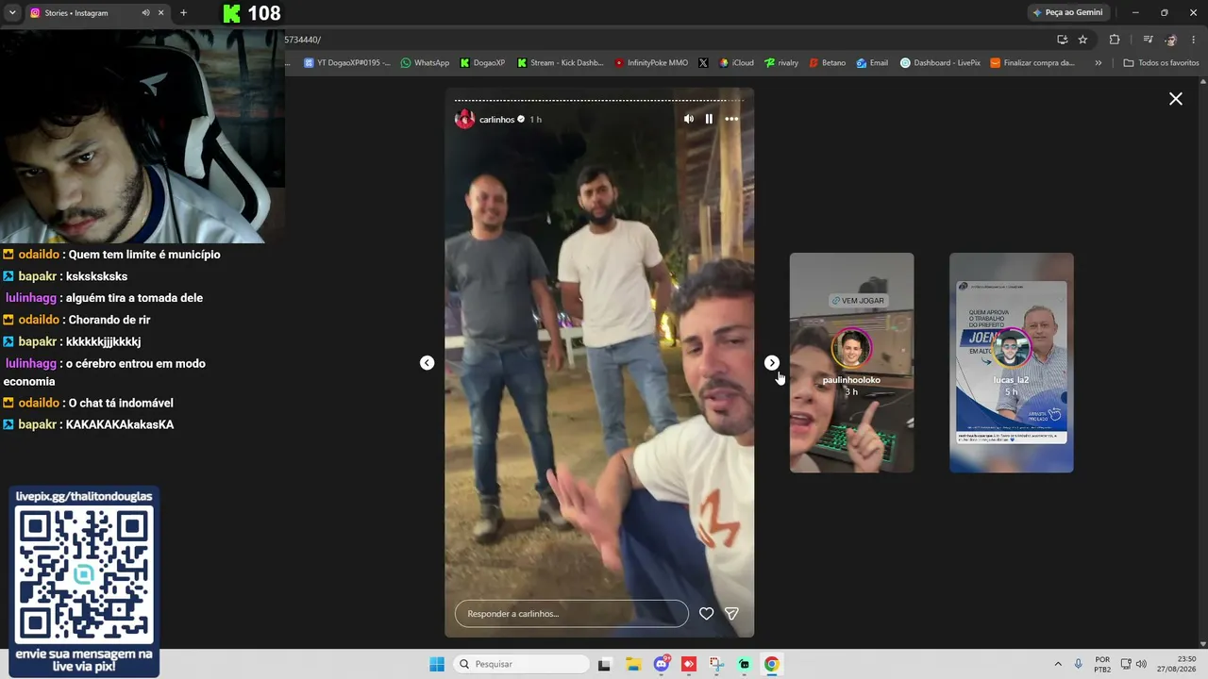Viewport: 1208px width, 679px height.
Task: Click the carlinhos username link
Action: (496, 120)
